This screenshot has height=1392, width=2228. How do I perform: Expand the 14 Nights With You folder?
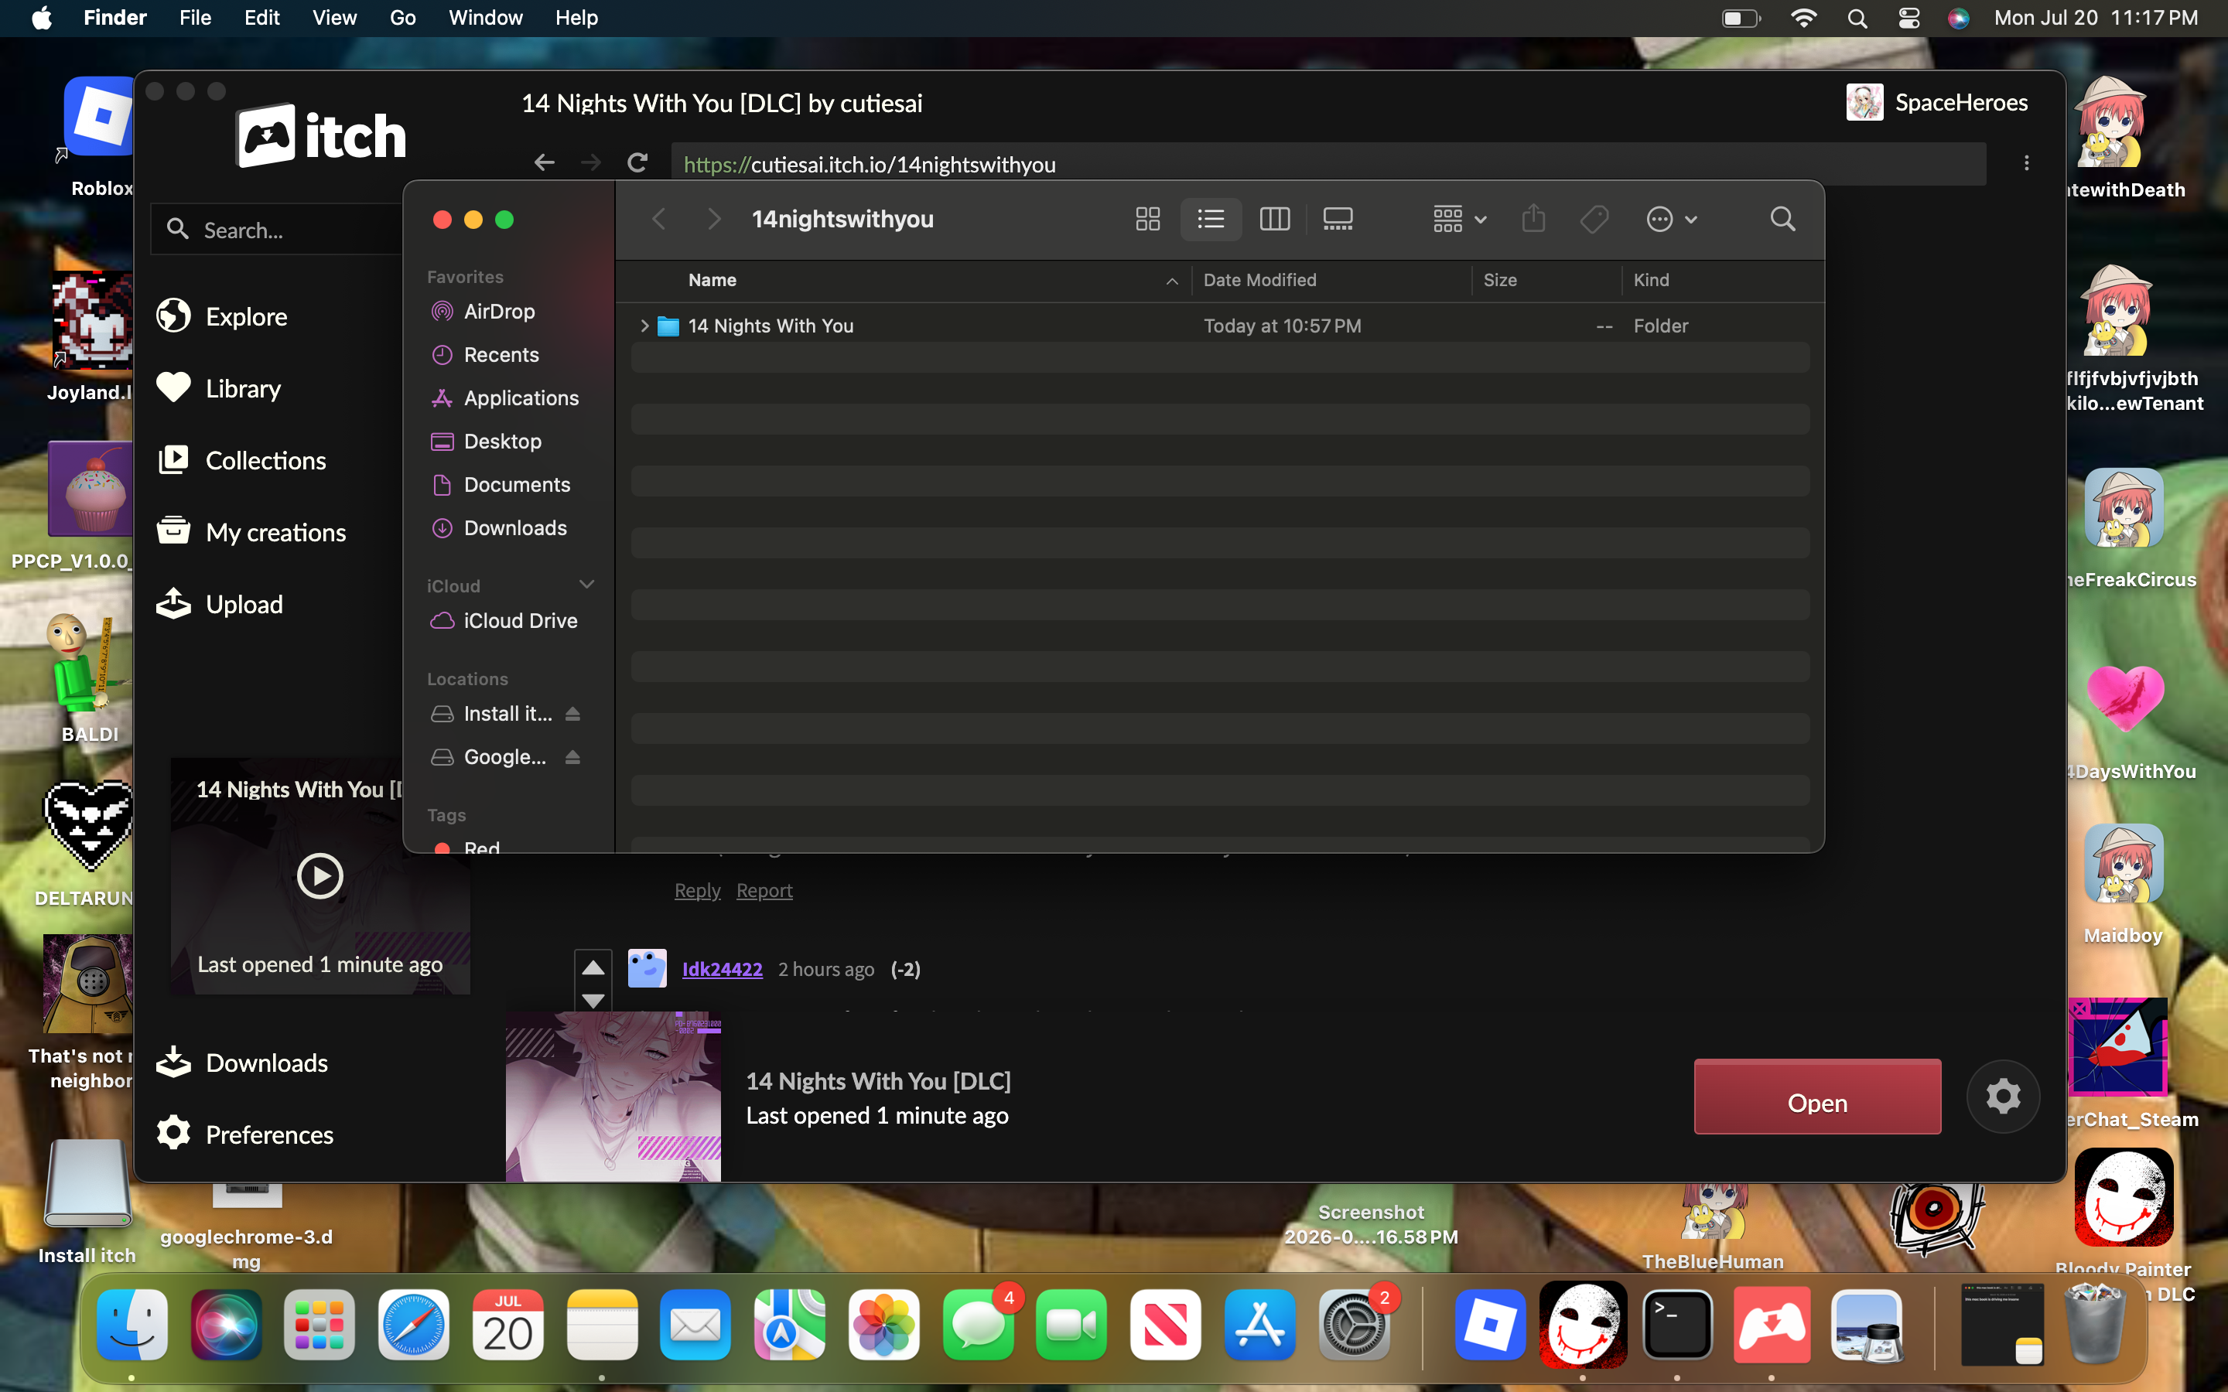644,326
